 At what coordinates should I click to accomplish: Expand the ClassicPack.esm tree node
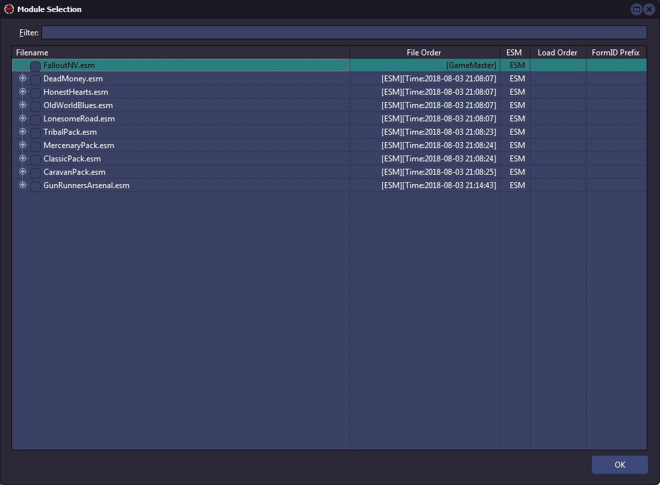coord(23,159)
